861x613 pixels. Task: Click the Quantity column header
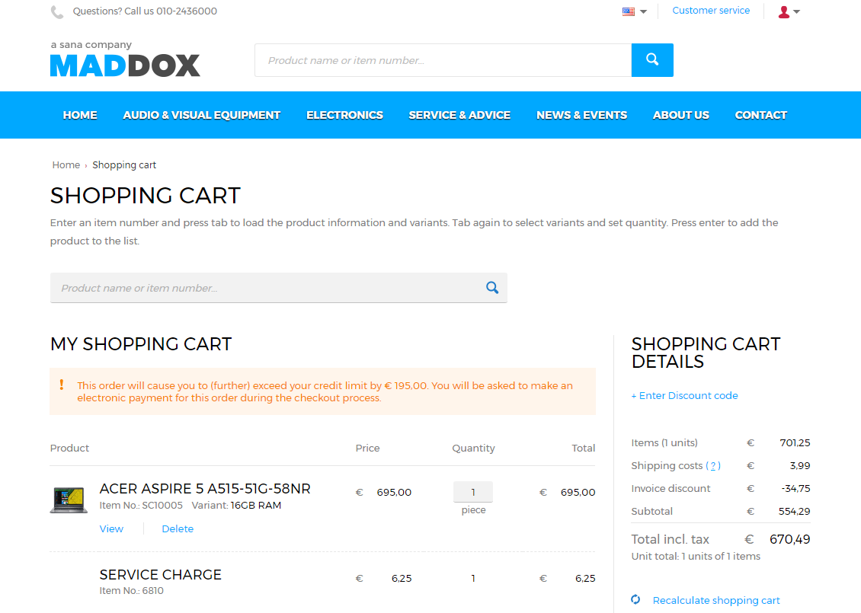coord(473,449)
